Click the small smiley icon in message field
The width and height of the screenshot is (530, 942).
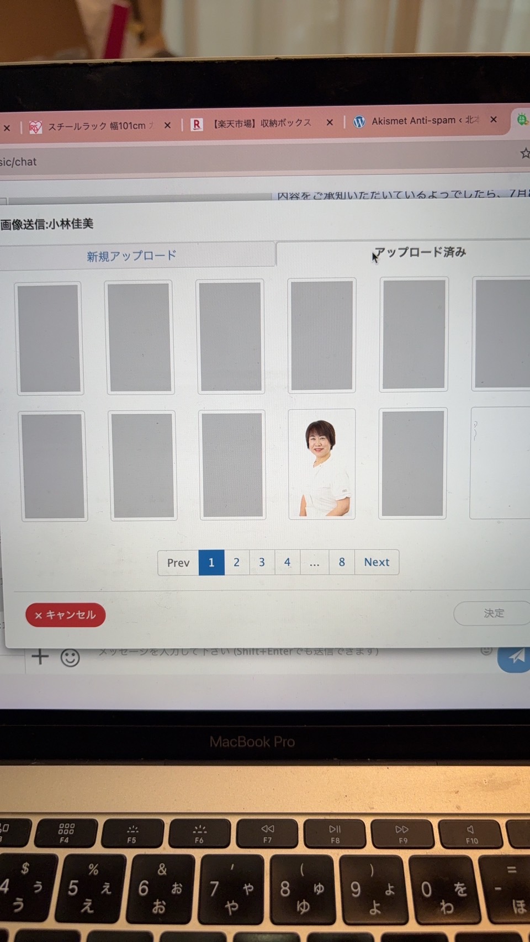[x=486, y=650]
